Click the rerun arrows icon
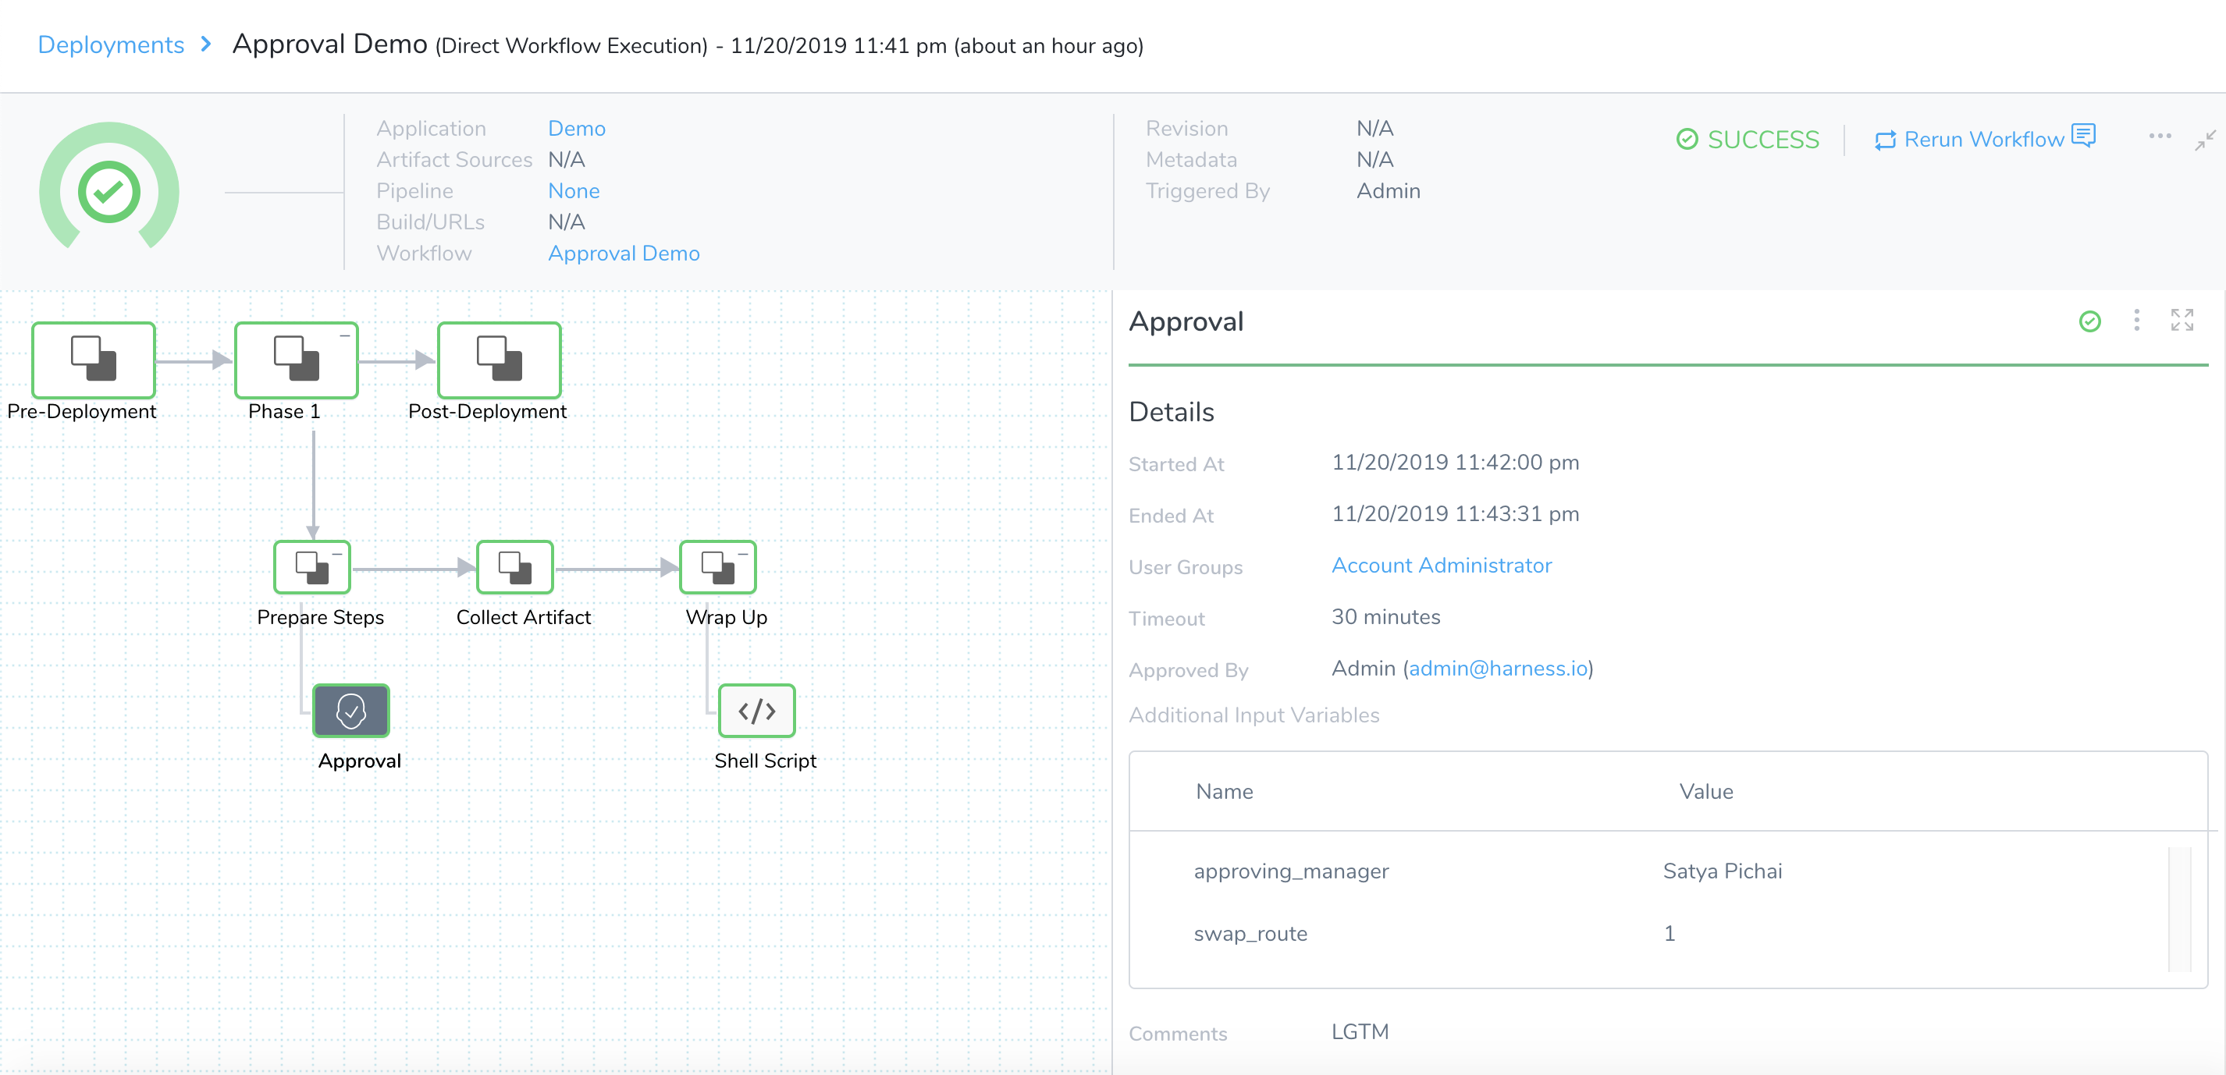Viewport: 2226px width, 1075px height. click(x=1886, y=140)
